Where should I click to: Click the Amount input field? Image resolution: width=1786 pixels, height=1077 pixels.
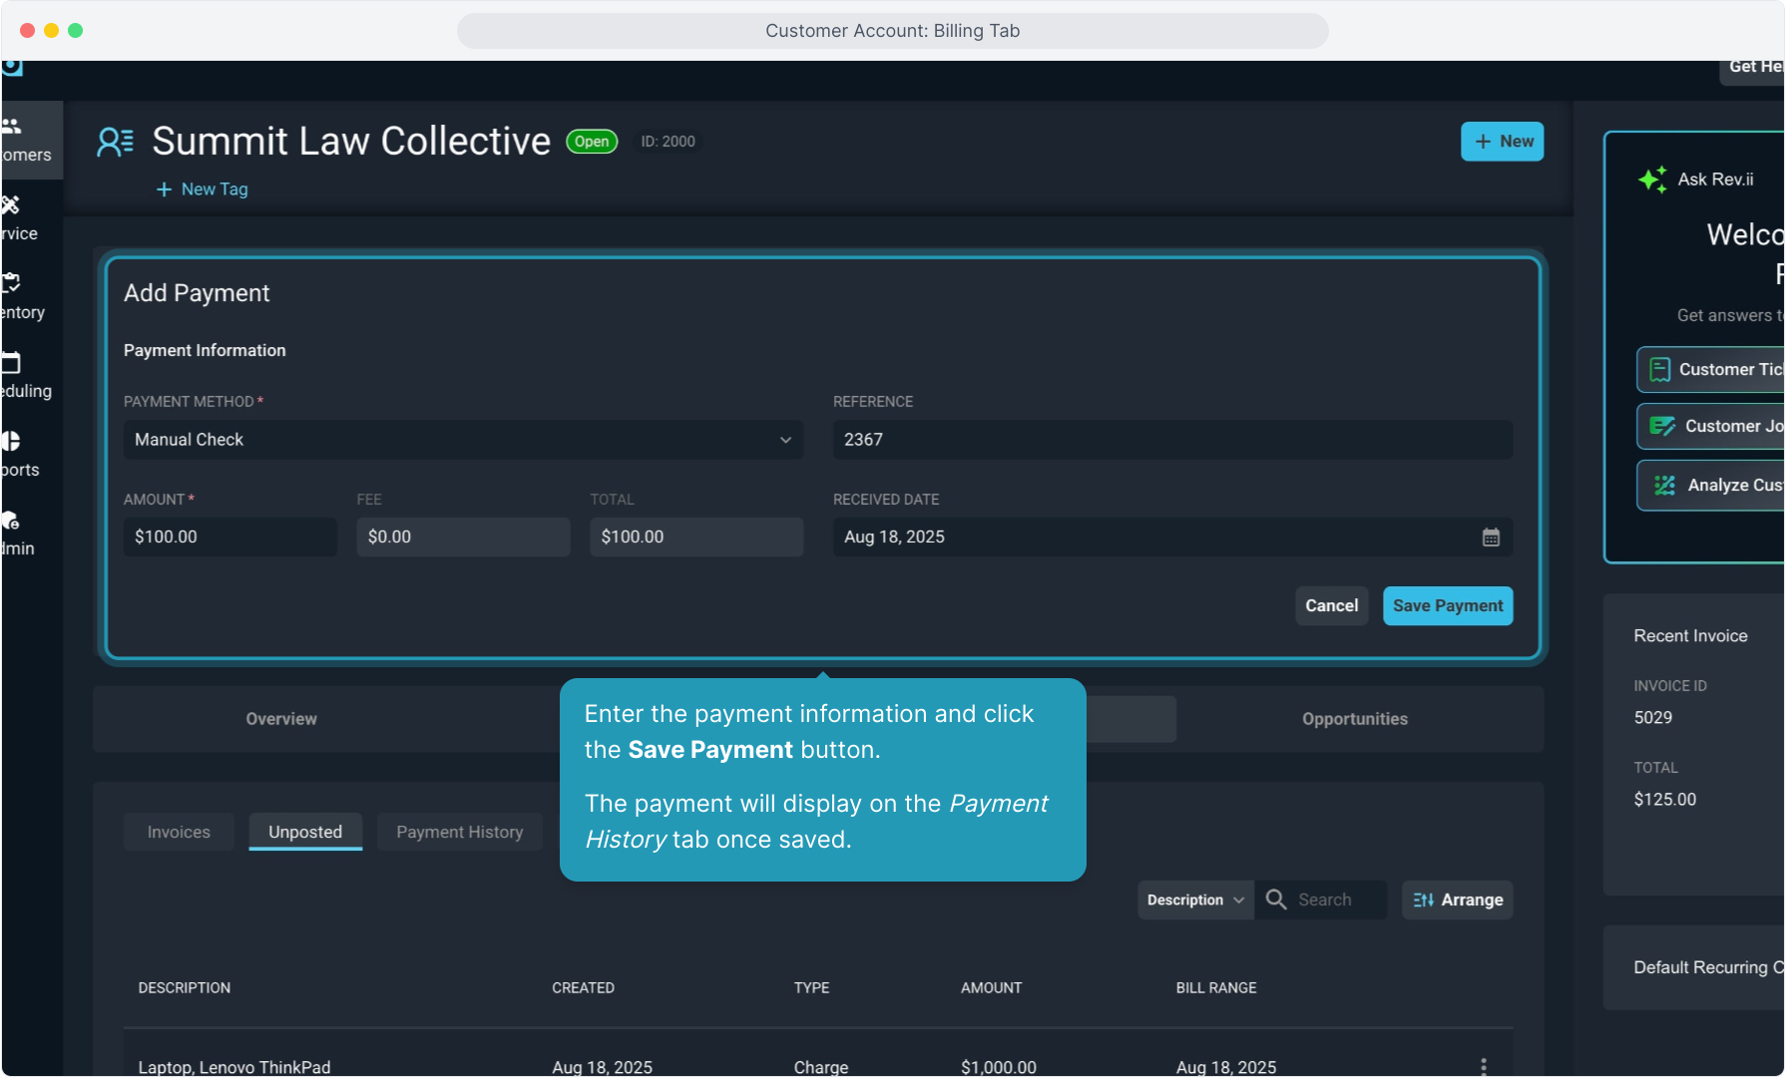coord(229,538)
